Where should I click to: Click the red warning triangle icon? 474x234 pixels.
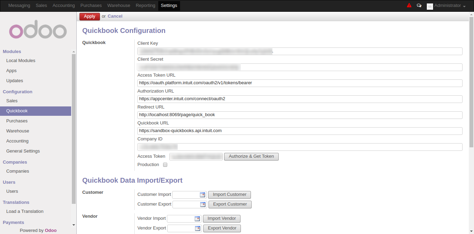click(x=409, y=6)
